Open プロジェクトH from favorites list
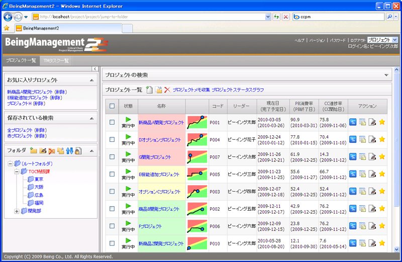 [x=19, y=104]
